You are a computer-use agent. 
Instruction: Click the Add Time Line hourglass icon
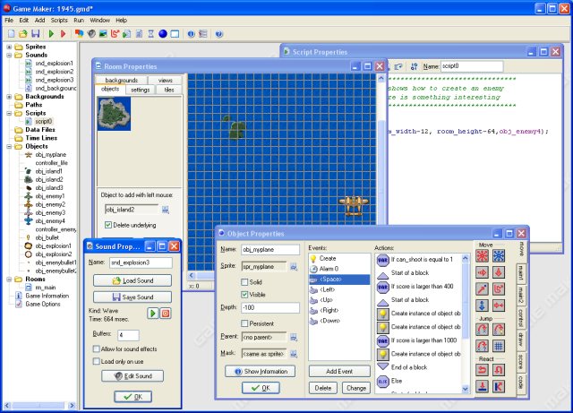click(151, 34)
